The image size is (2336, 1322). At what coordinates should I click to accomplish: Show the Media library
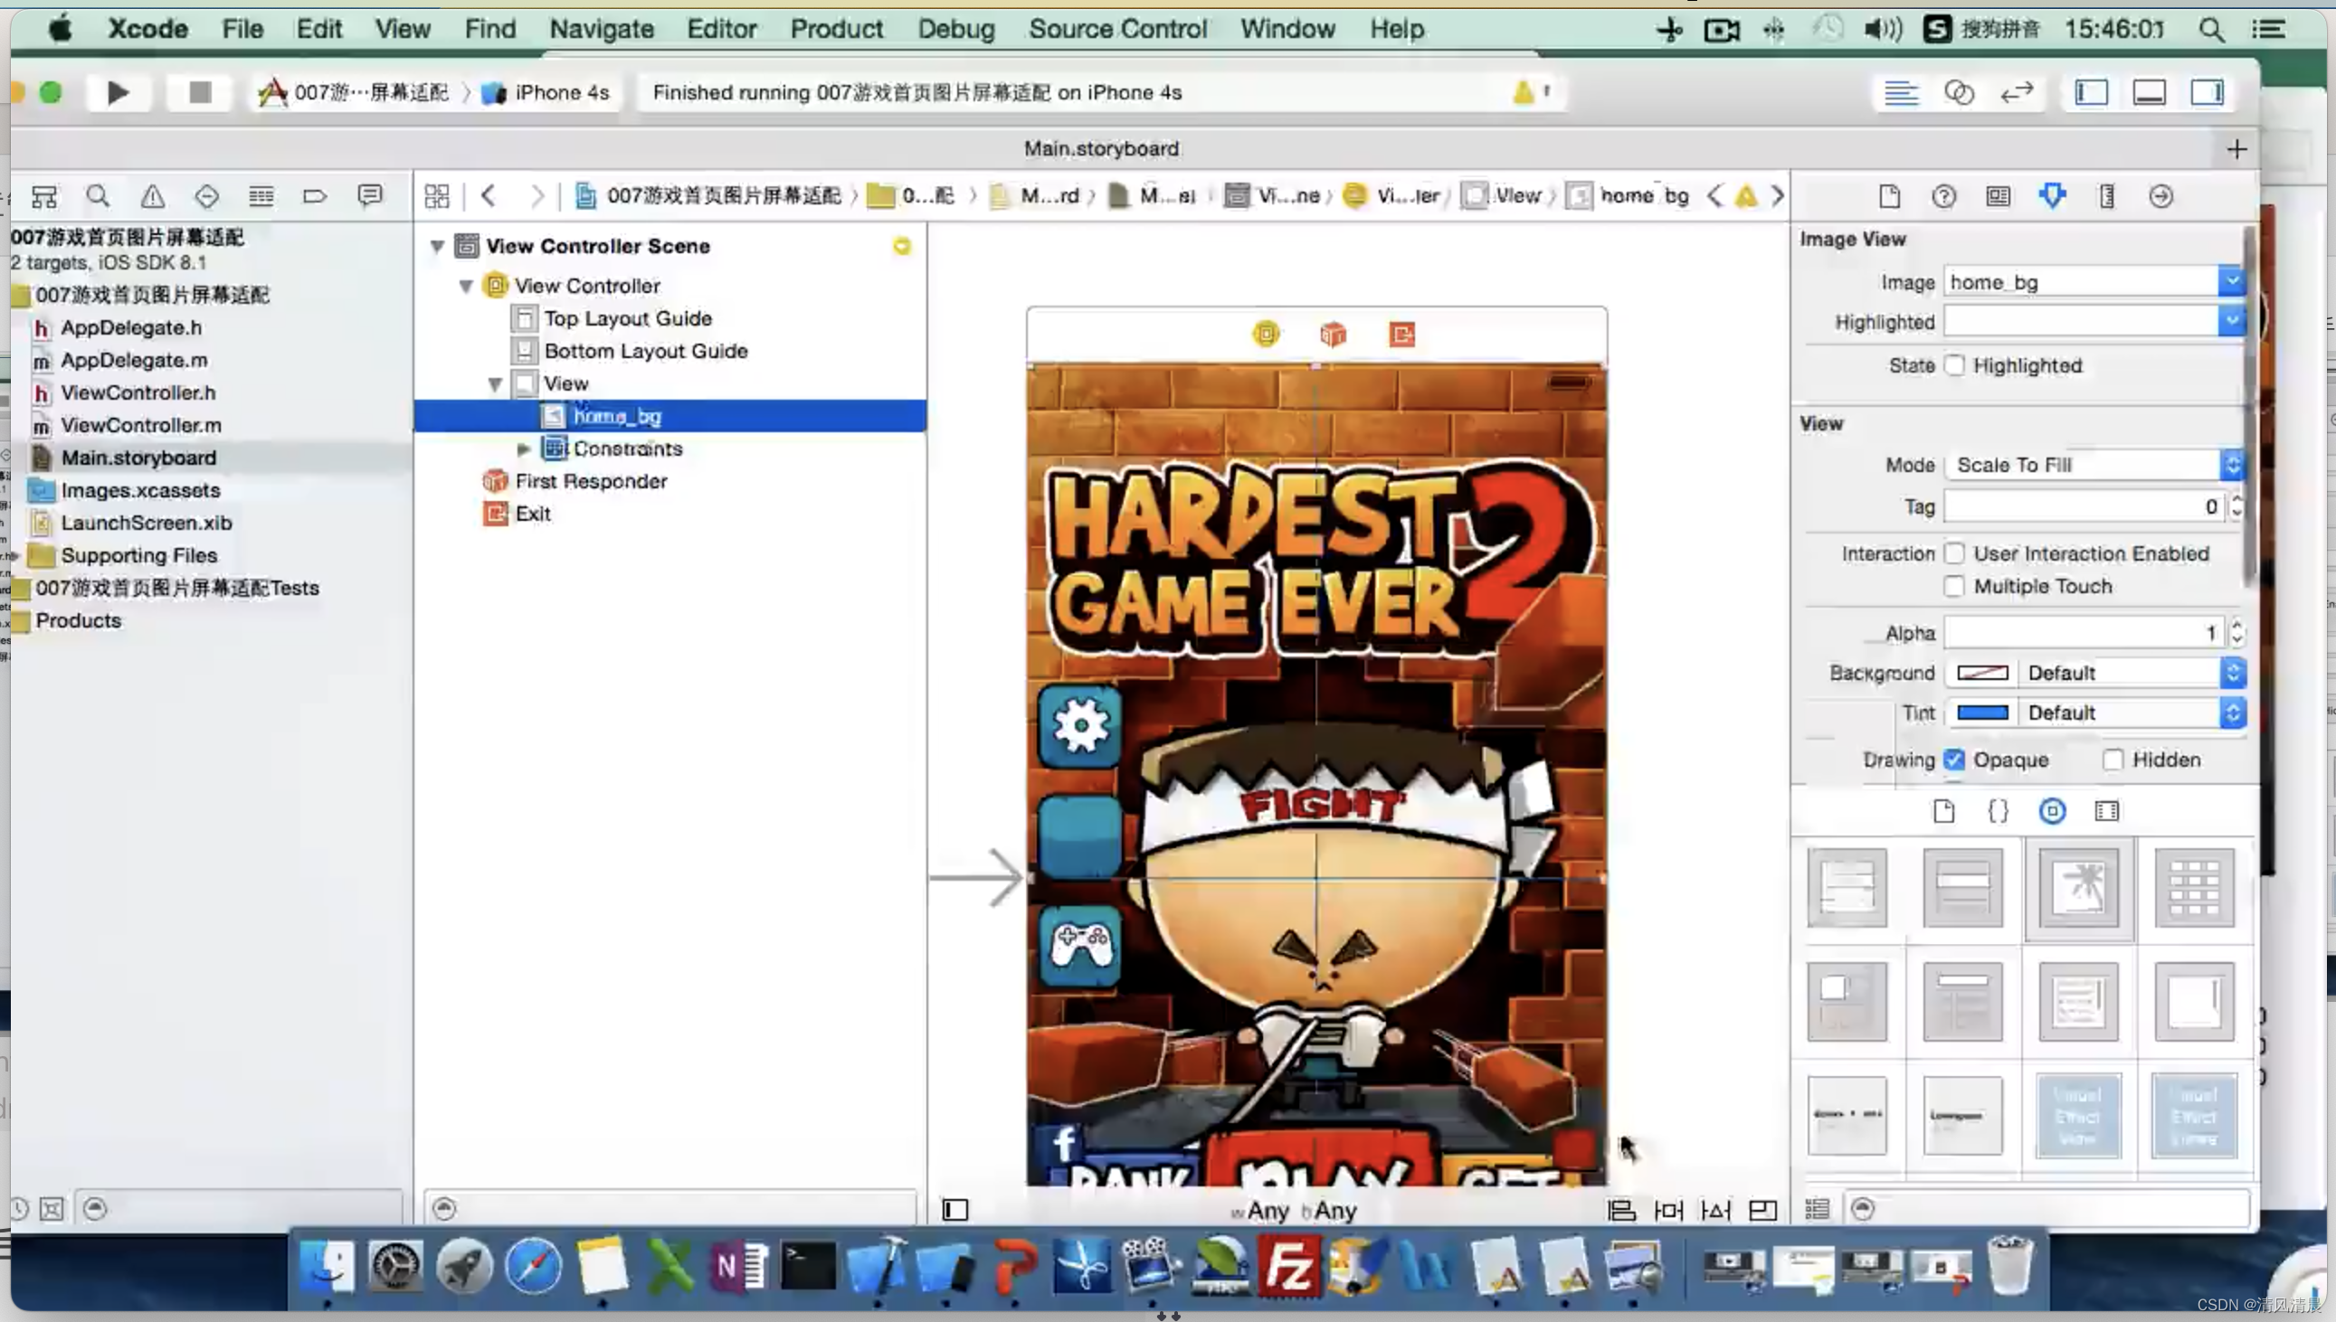point(2107,811)
